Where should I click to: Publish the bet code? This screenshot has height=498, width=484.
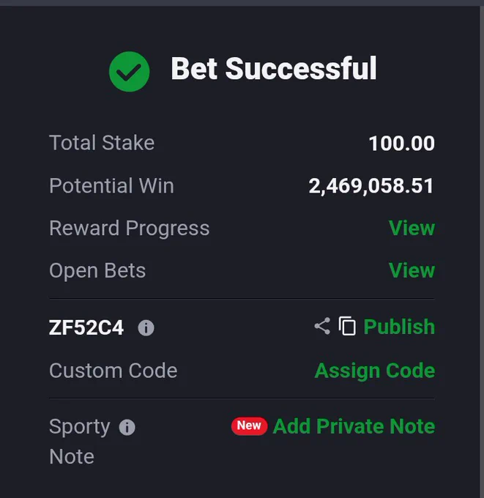(x=399, y=327)
